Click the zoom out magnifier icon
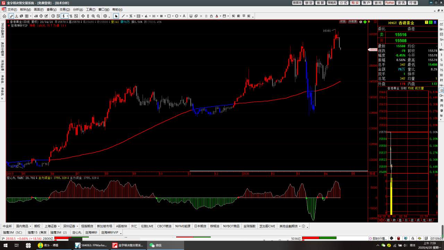The image size is (444, 250). point(99,16)
